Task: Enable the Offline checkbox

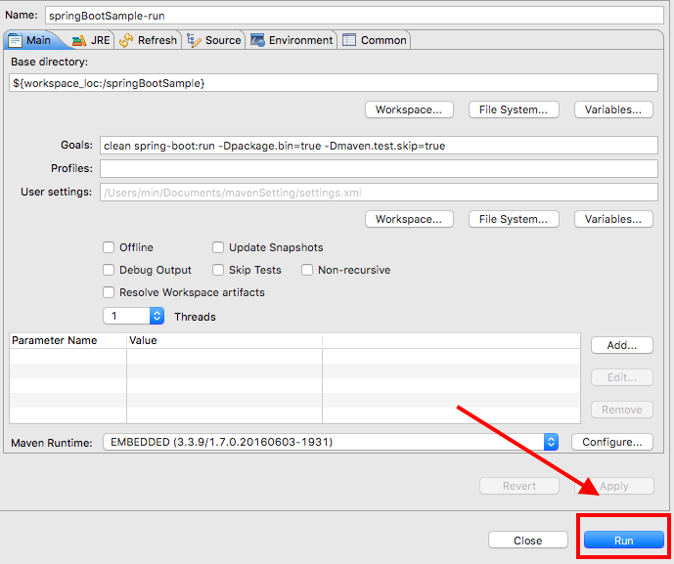Action: point(110,247)
